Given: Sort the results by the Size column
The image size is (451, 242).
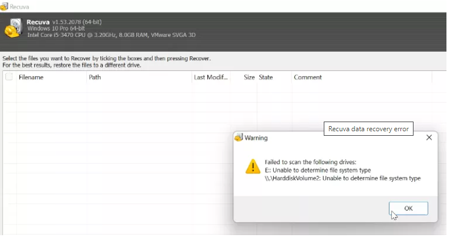Looking at the screenshot, I should coord(249,77).
